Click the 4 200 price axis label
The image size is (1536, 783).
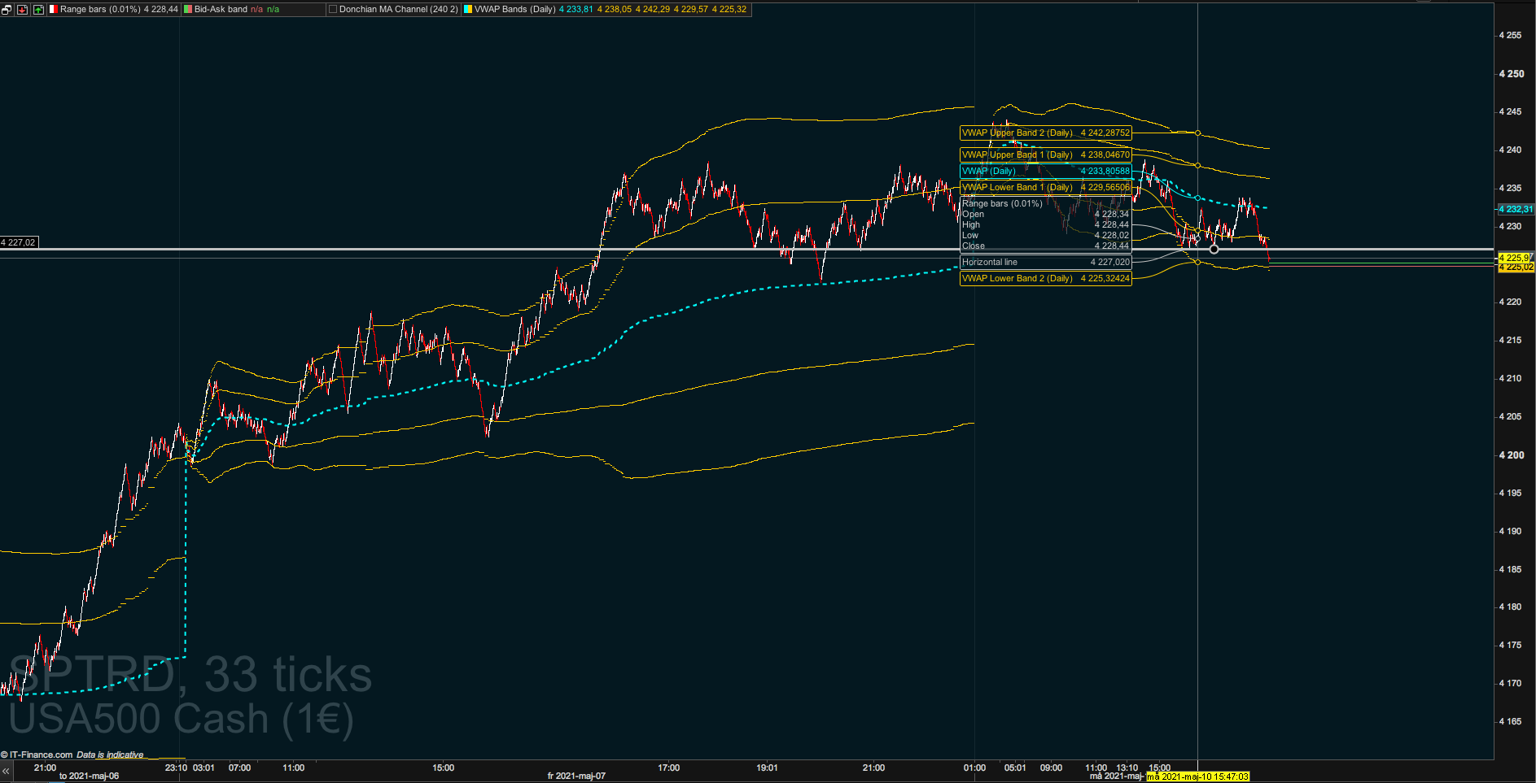[1512, 455]
